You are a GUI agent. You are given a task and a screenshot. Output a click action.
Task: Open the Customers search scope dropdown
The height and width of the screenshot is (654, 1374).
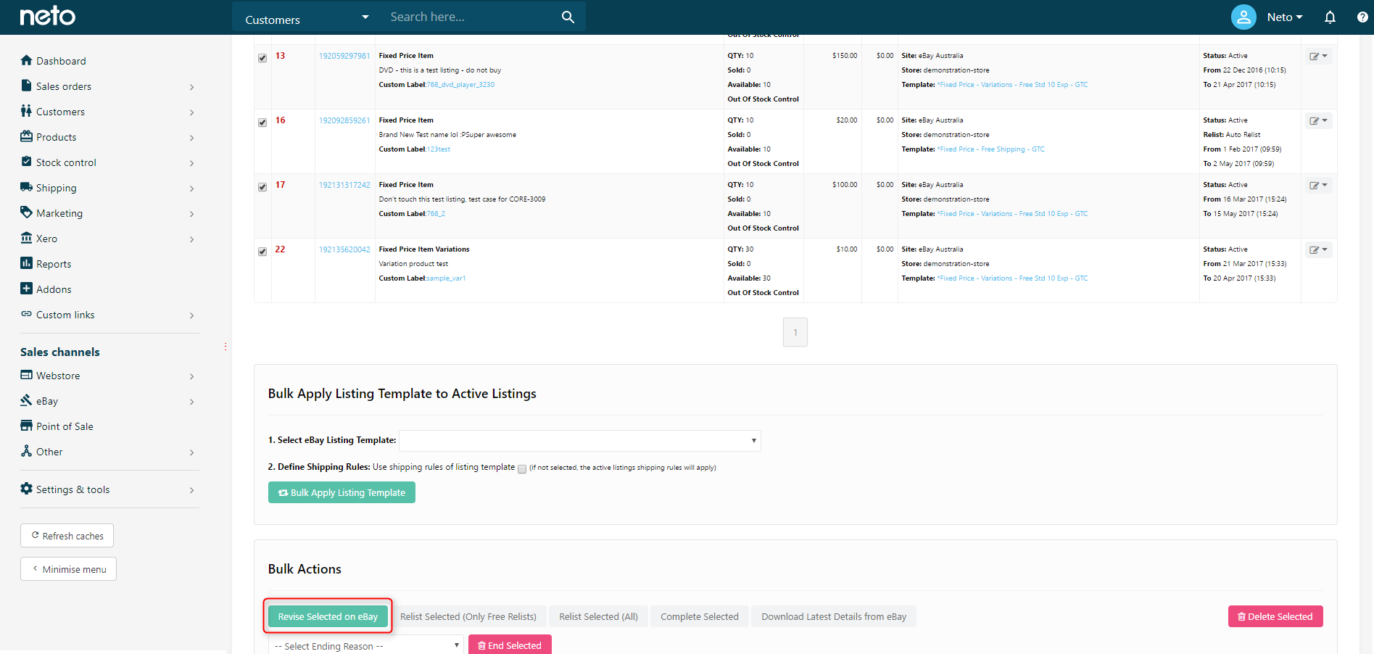(x=306, y=19)
